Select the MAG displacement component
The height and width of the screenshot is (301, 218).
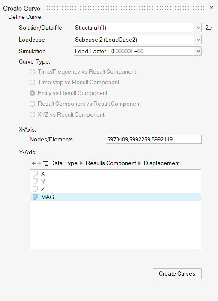116,197
